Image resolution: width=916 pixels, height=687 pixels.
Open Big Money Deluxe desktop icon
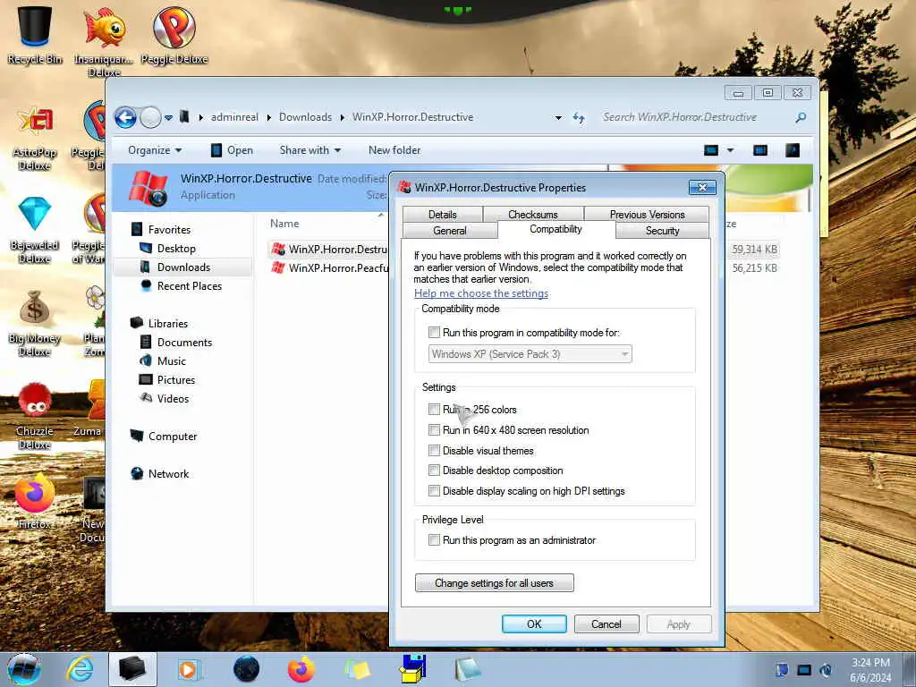click(35, 323)
